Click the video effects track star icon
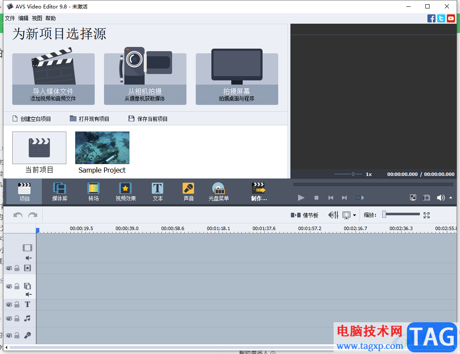This screenshot has width=460, height=354. click(27, 268)
